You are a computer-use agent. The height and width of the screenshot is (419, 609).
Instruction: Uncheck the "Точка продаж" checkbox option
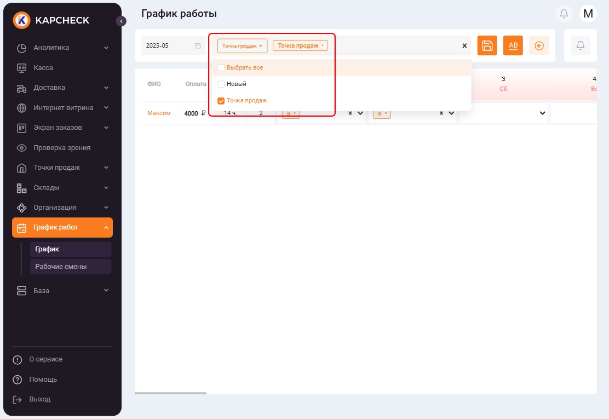point(221,101)
